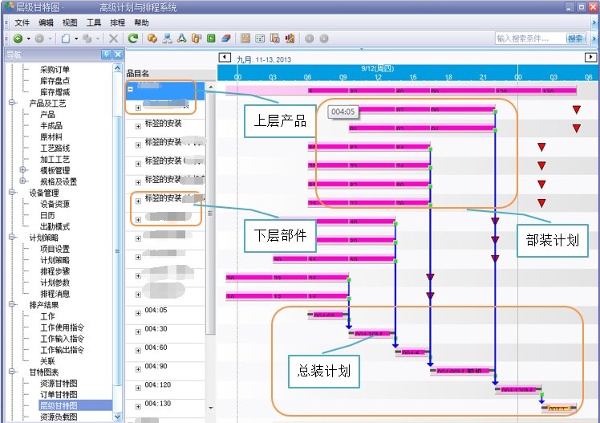The height and width of the screenshot is (423, 600).
Task: Click the boxes with document toolbar icon
Action: click(197, 39)
